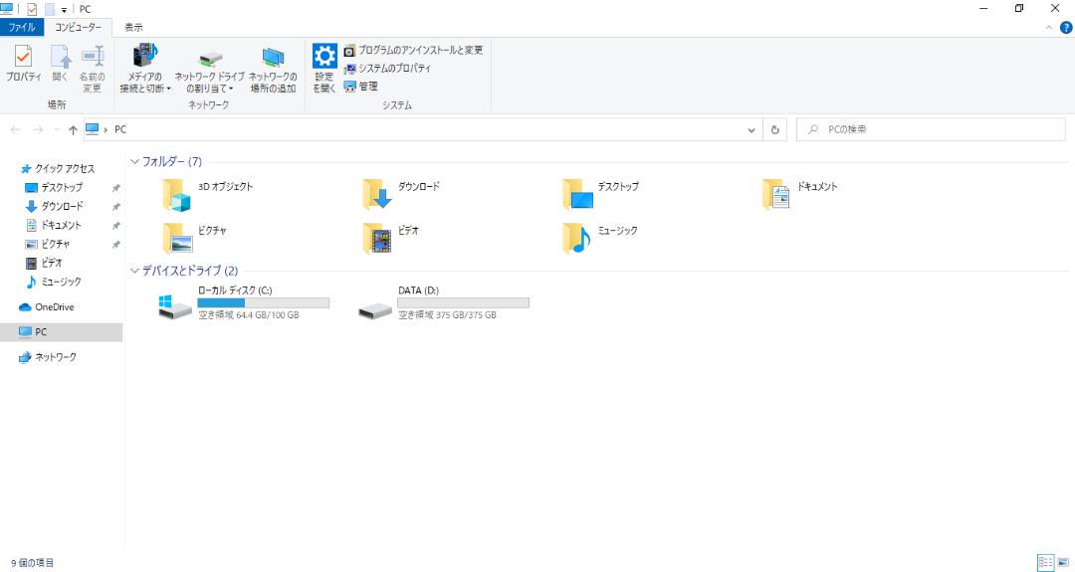Click the forward navigation arrow
1075x572 pixels.
pyautogui.click(x=39, y=129)
